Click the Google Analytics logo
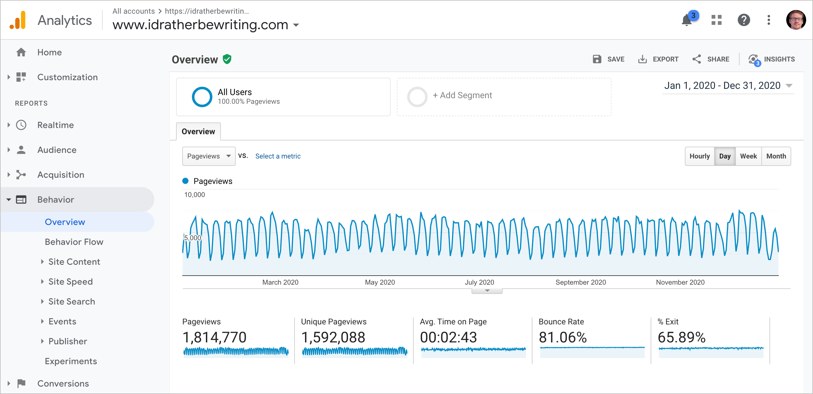Image resolution: width=813 pixels, height=394 pixels. (x=18, y=20)
